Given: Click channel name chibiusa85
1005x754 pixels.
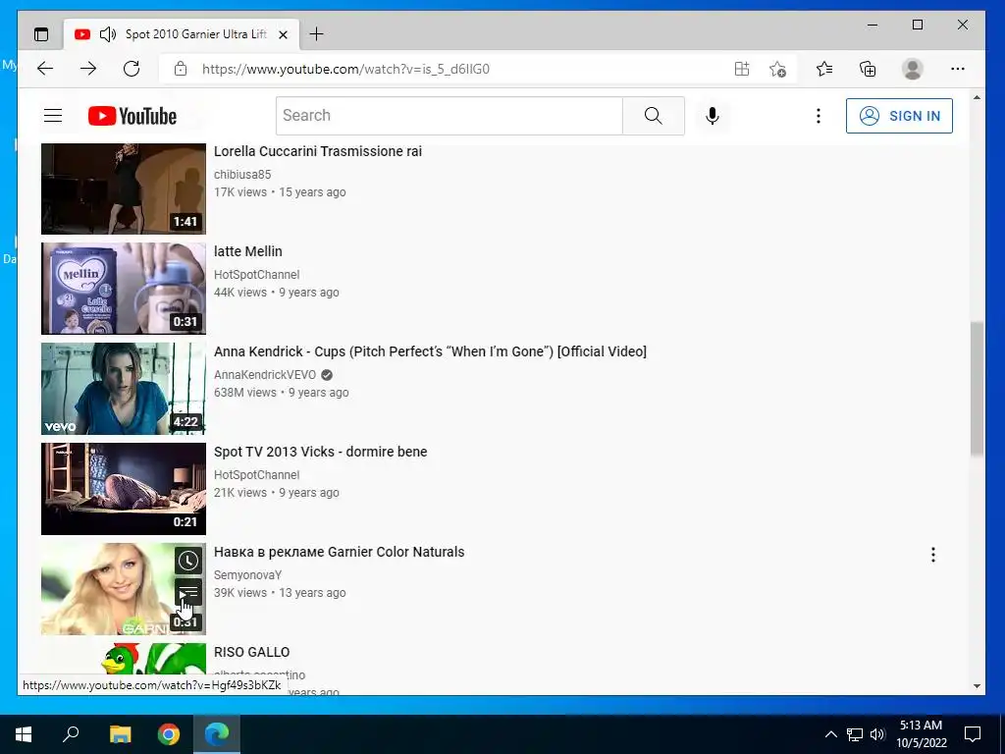Looking at the screenshot, I should tap(242, 175).
